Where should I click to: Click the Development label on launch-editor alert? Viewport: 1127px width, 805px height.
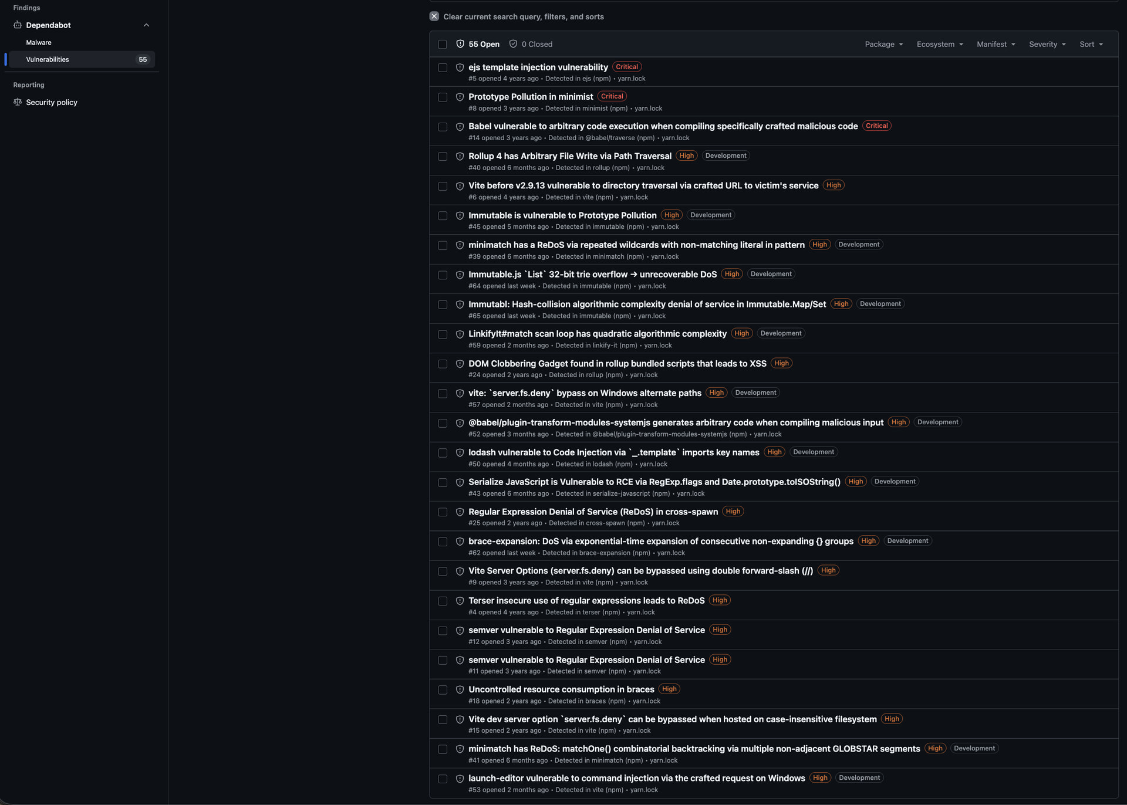coord(859,778)
